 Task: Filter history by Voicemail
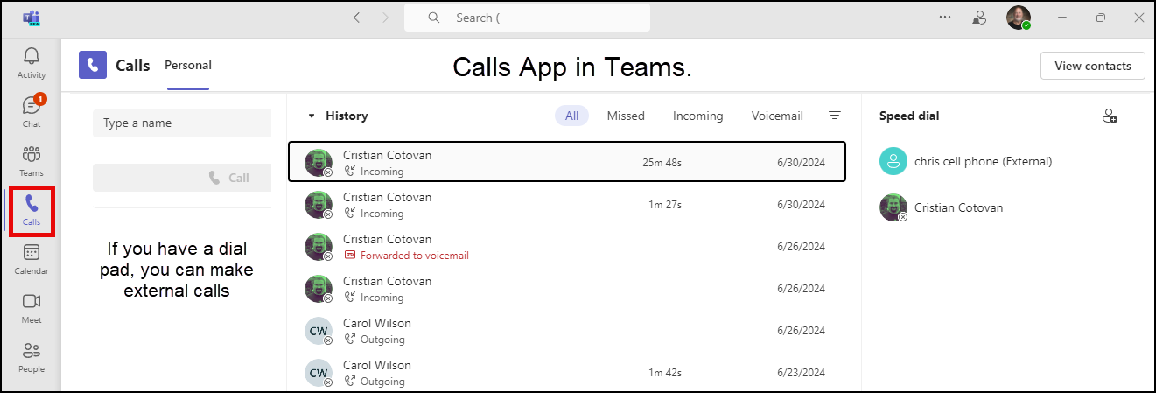[x=779, y=116]
